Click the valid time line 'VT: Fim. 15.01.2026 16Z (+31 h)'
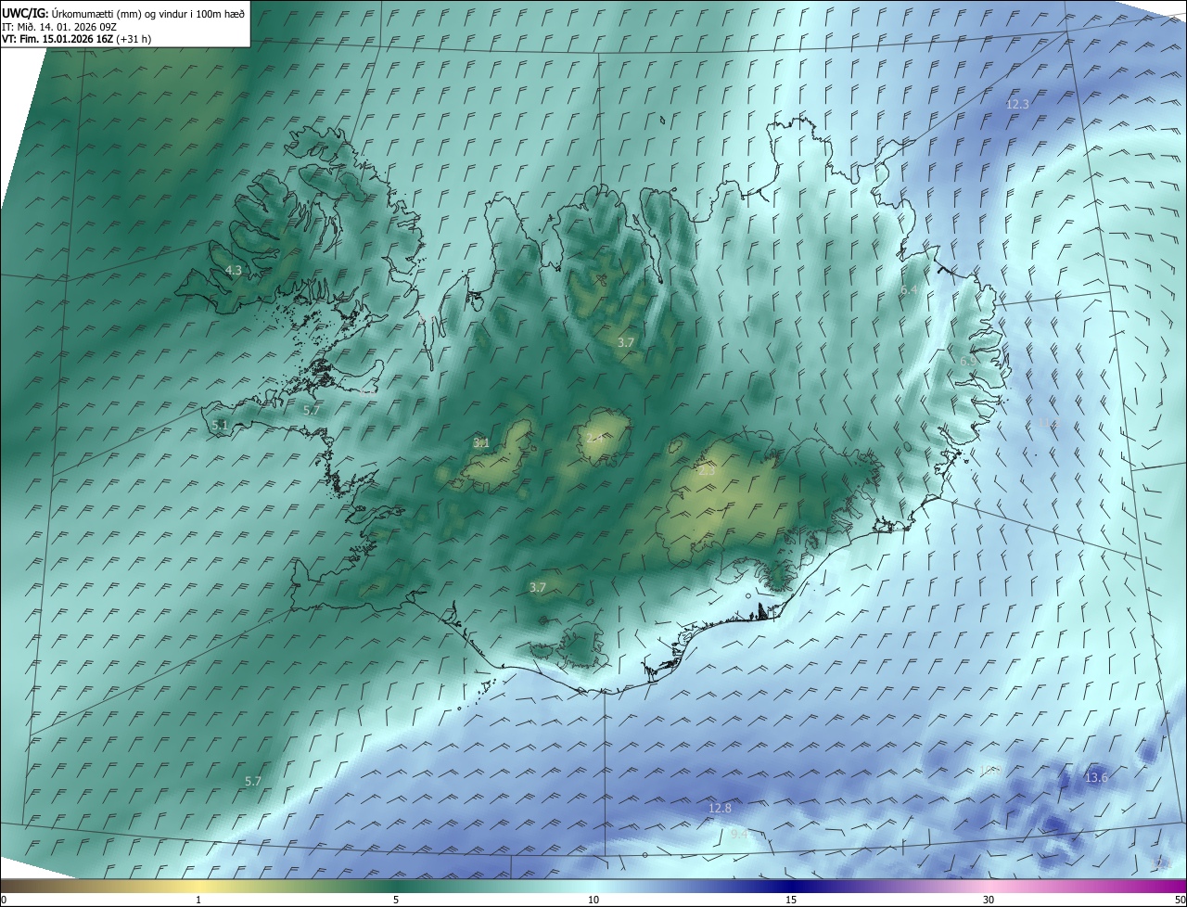The height and width of the screenshot is (907, 1187). point(77,39)
